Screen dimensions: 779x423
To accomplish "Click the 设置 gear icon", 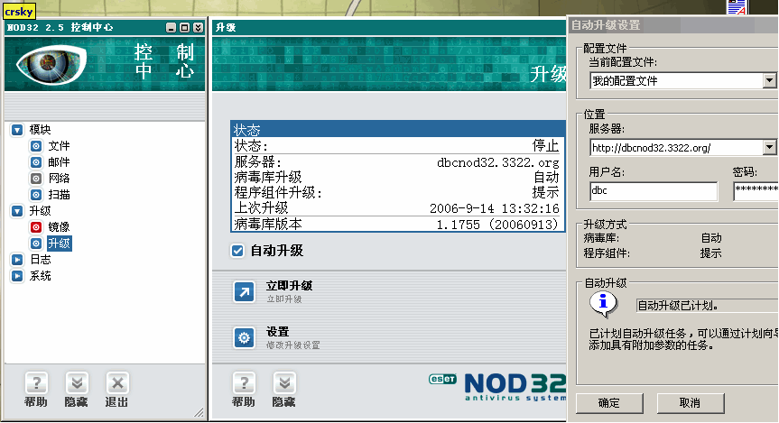I will click(x=244, y=337).
